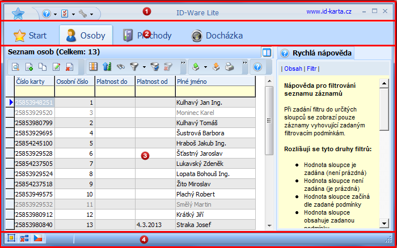Open the Rychlá nápověda tab

[x=316, y=53]
